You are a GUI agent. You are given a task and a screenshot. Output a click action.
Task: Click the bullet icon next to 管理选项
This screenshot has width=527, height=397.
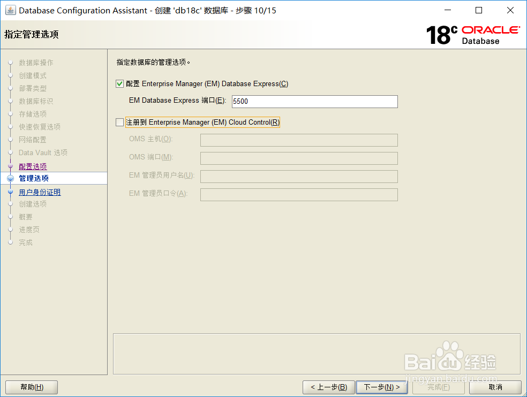click(x=11, y=179)
